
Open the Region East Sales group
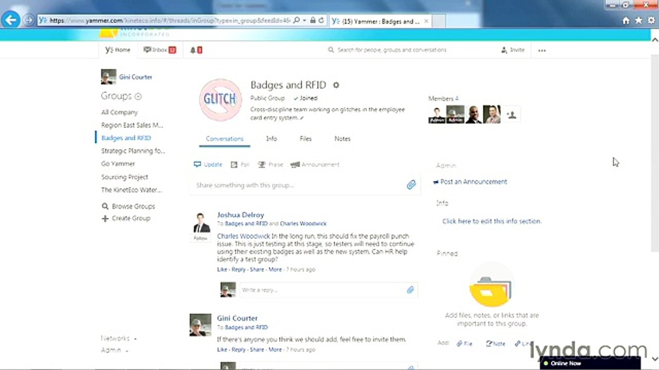132,125
